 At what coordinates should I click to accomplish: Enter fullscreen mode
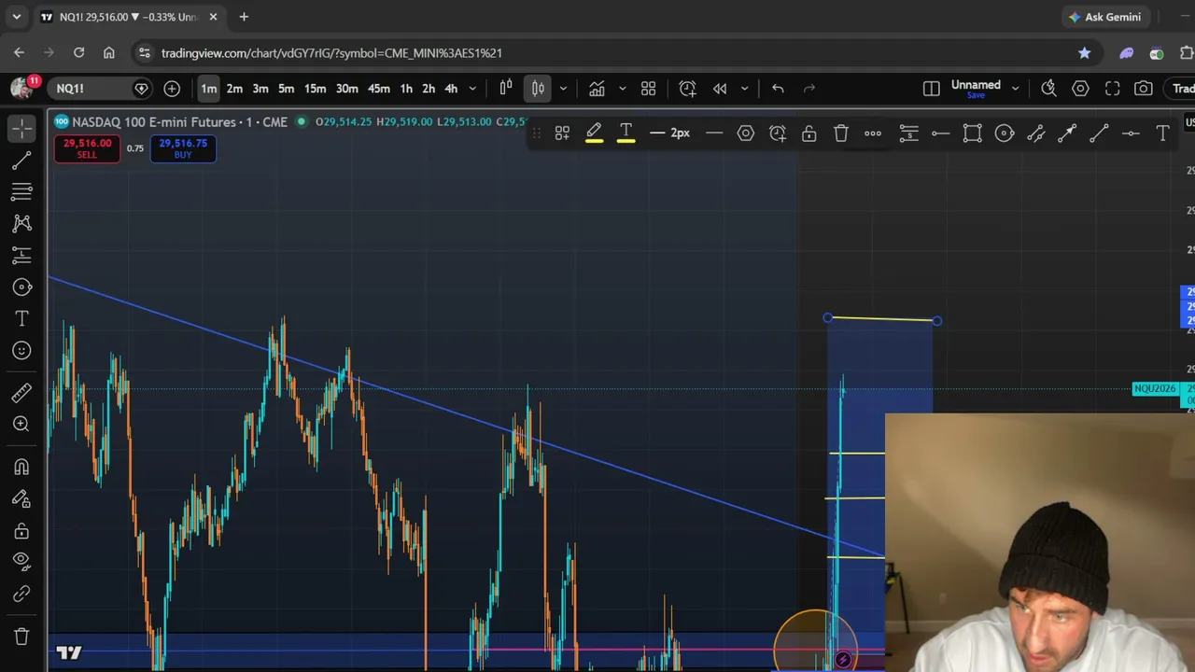point(1112,89)
